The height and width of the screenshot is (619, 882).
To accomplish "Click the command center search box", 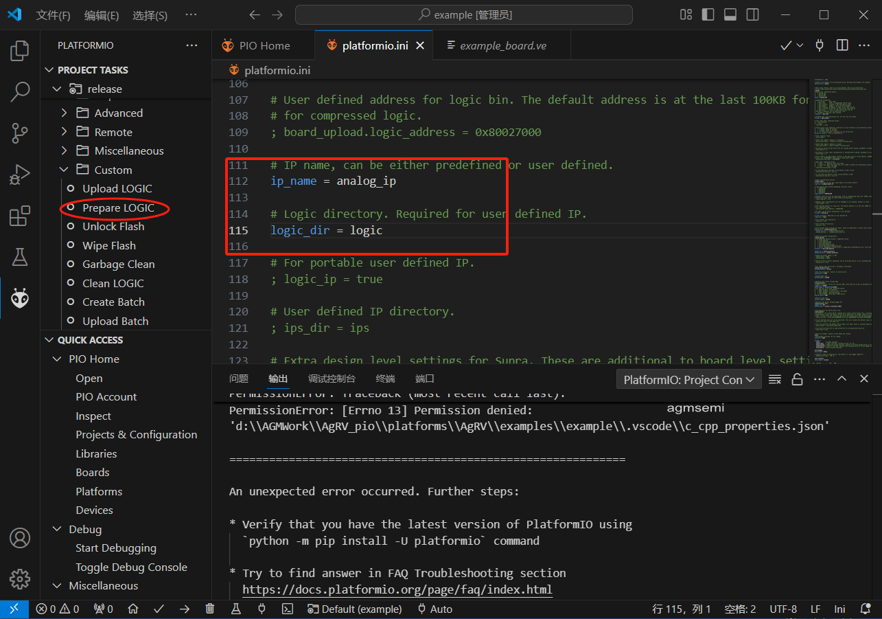I will click(x=464, y=14).
